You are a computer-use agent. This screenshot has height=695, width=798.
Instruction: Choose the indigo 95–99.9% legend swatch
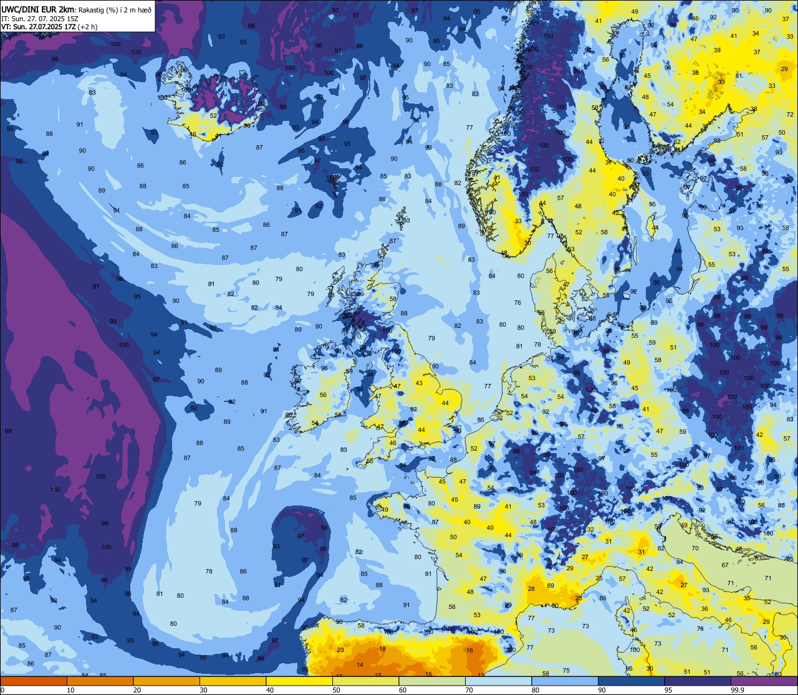pos(698,681)
